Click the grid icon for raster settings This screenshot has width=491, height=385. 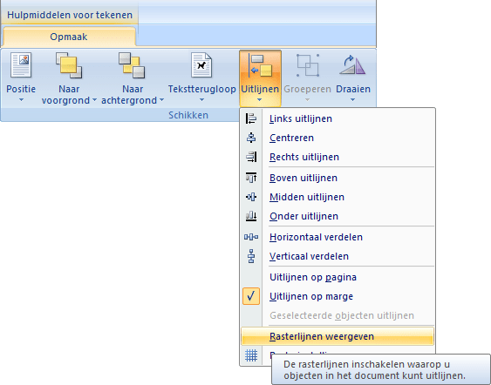(x=251, y=355)
